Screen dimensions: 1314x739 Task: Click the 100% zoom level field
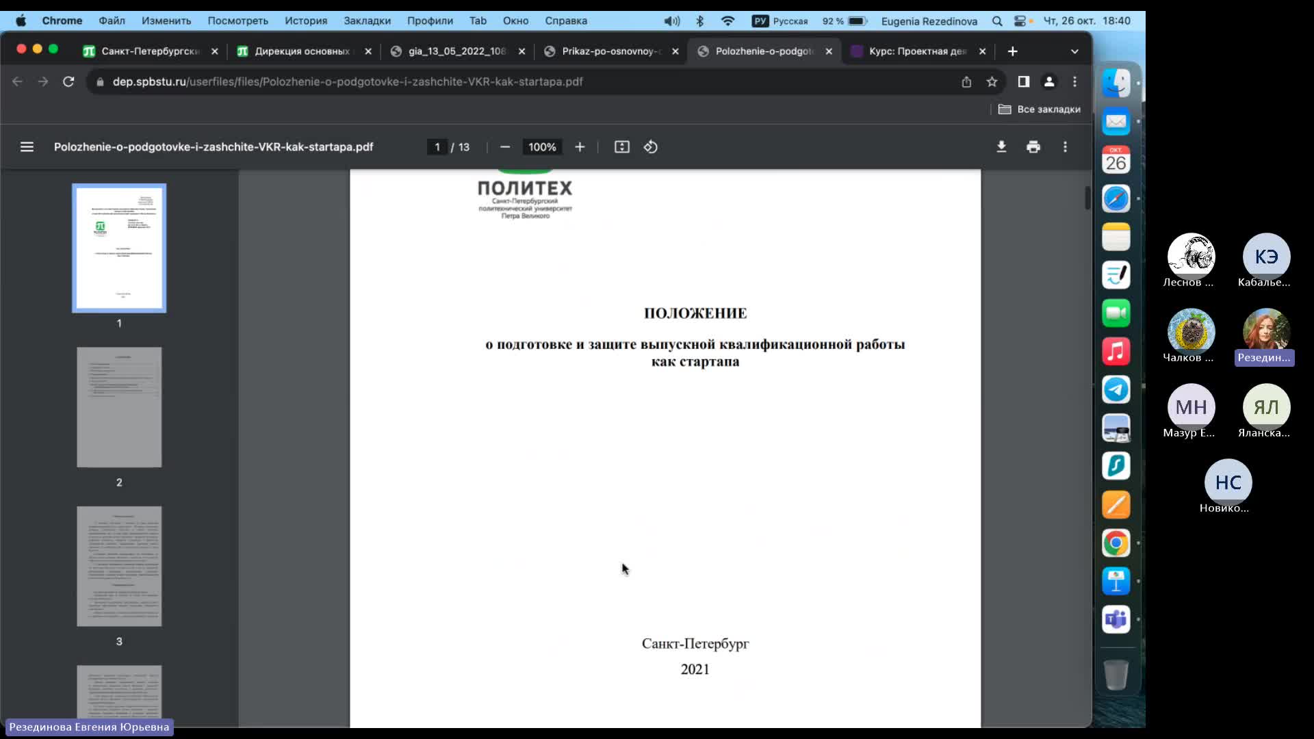[542, 147]
